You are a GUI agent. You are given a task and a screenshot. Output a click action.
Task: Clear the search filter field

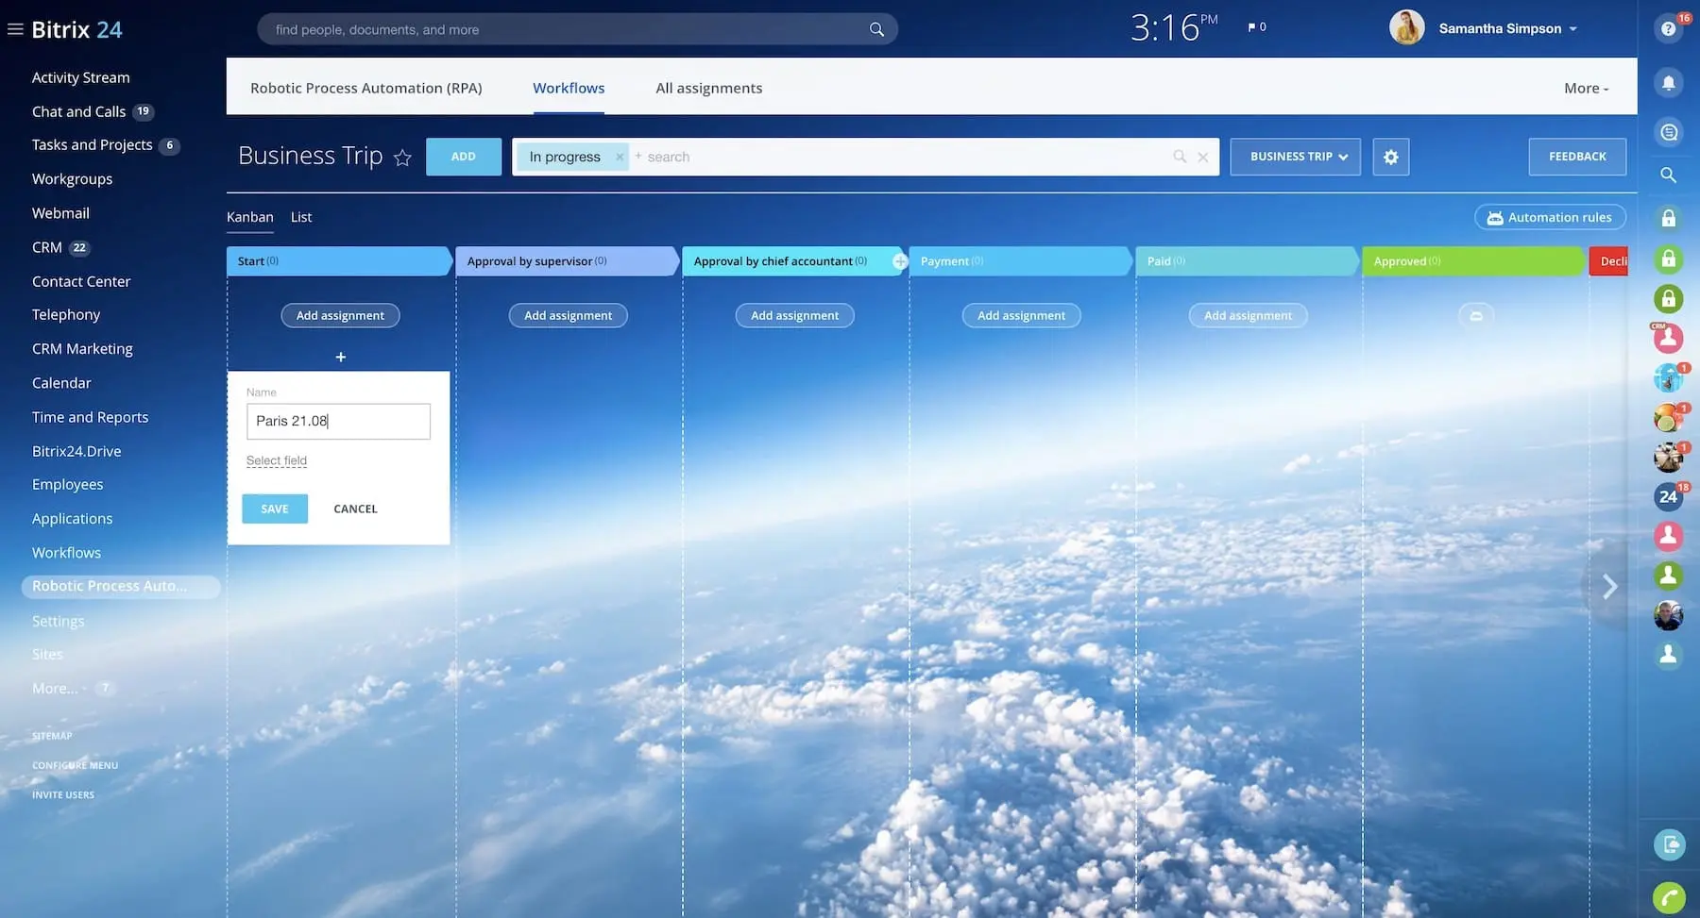click(x=1202, y=157)
